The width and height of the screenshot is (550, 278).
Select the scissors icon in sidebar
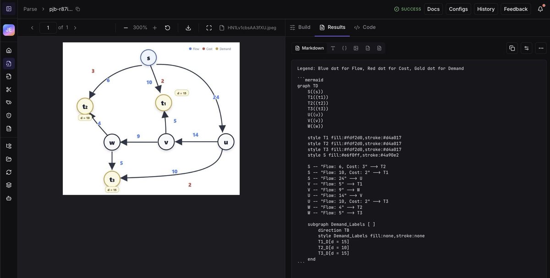click(9, 89)
